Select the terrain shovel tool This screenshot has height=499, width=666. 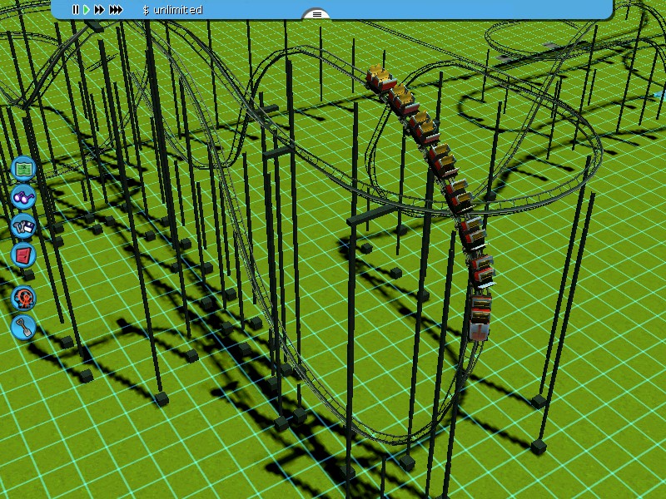pyautogui.click(x=23, y=326)
